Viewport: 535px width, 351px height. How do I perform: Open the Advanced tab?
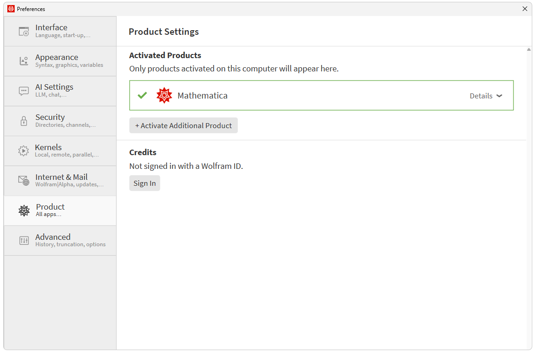[60, 241]
